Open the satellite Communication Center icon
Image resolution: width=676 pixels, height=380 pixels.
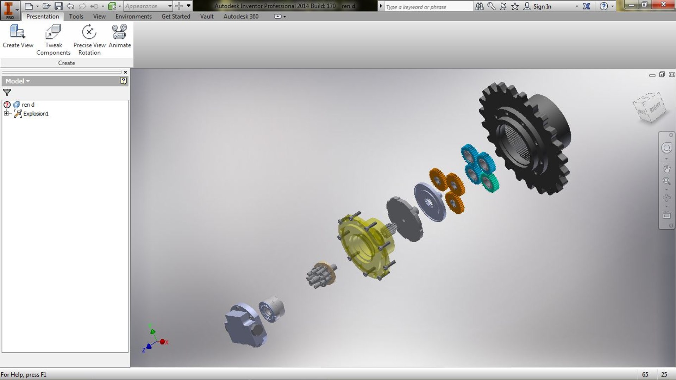[x=503, y=6]
